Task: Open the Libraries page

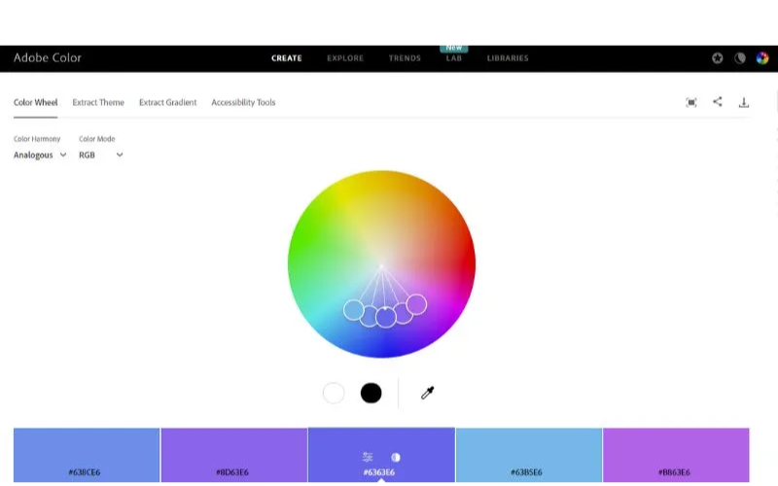Action: tap(508, 58)
